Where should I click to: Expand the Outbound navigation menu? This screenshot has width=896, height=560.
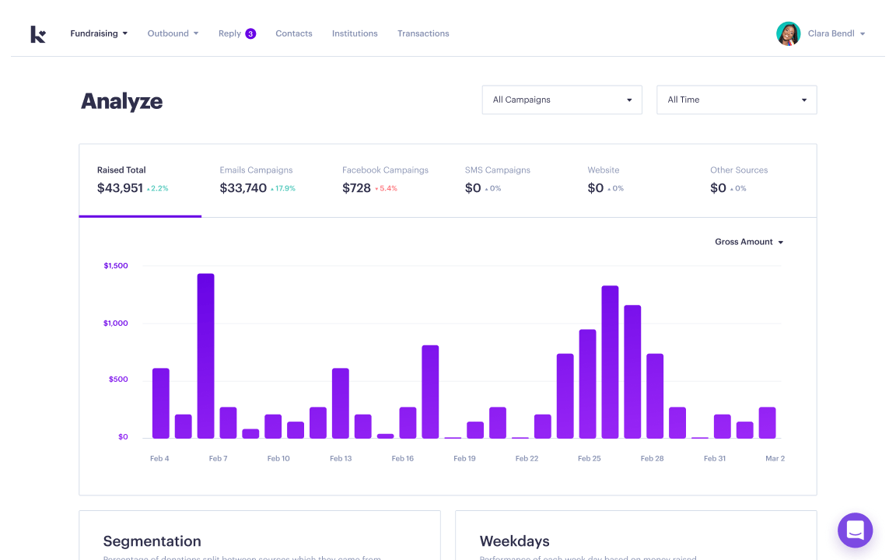pos(172,33)
